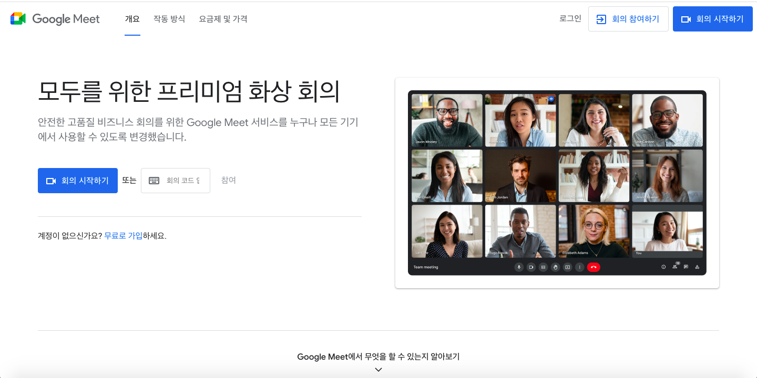Click camera icon in meeting preview toolbar
Viewport: 757px width, 378px height.
click(x=531, y=267)
